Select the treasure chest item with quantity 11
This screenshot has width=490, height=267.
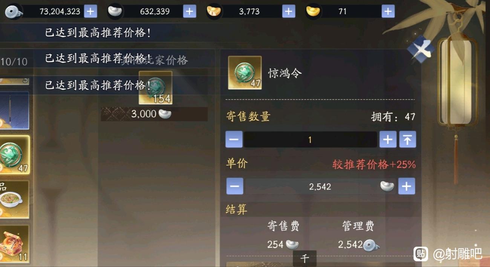tap(14, 244)
